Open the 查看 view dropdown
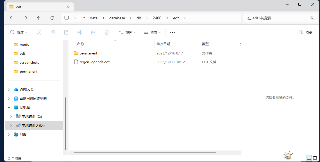This screenshot has height=162, width=320. (152, 32)
